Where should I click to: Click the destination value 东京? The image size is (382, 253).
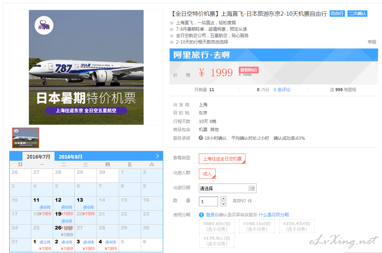click(x=203, y=113)
